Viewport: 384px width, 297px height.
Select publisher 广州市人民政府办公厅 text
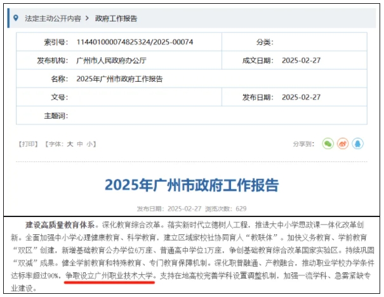click(x=112, y=60)
